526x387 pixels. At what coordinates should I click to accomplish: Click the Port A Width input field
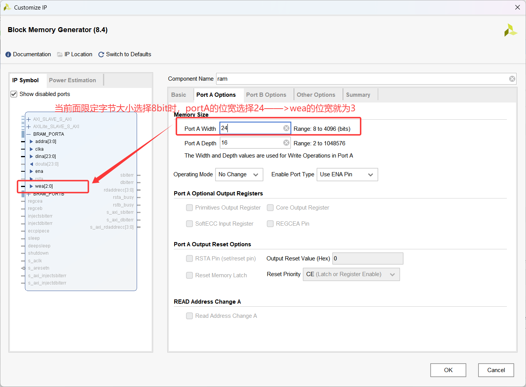pyautogui.click(x=255, y=128)
